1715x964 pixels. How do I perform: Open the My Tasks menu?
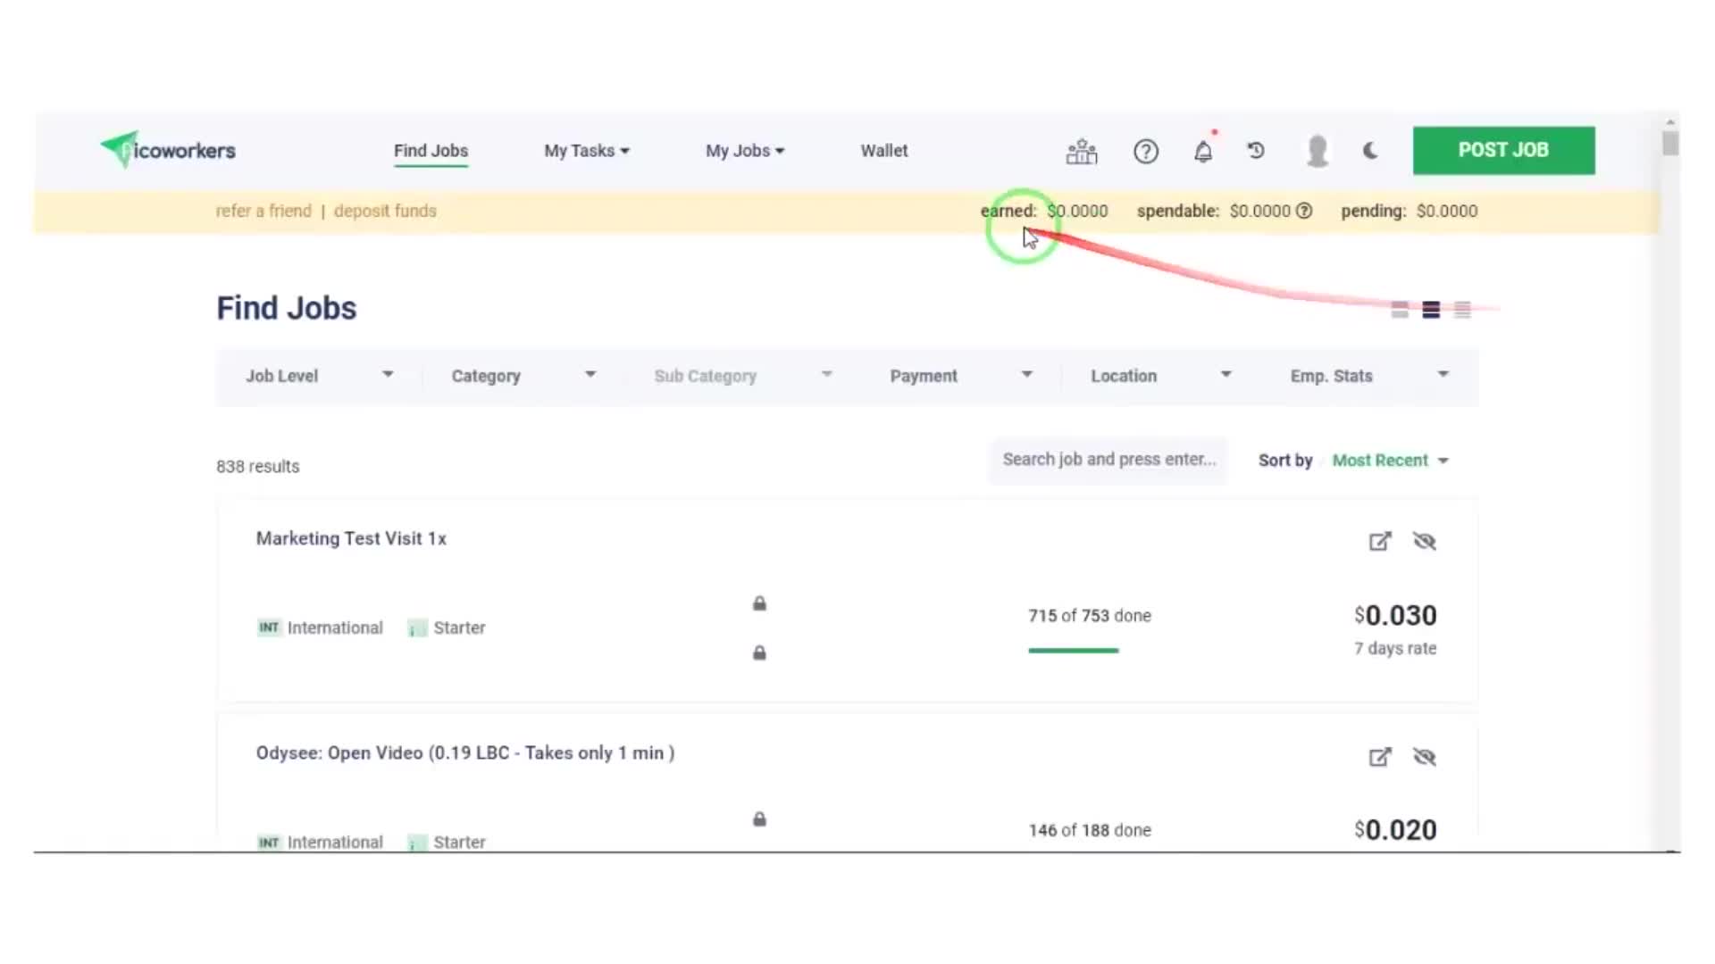[586, 151]
